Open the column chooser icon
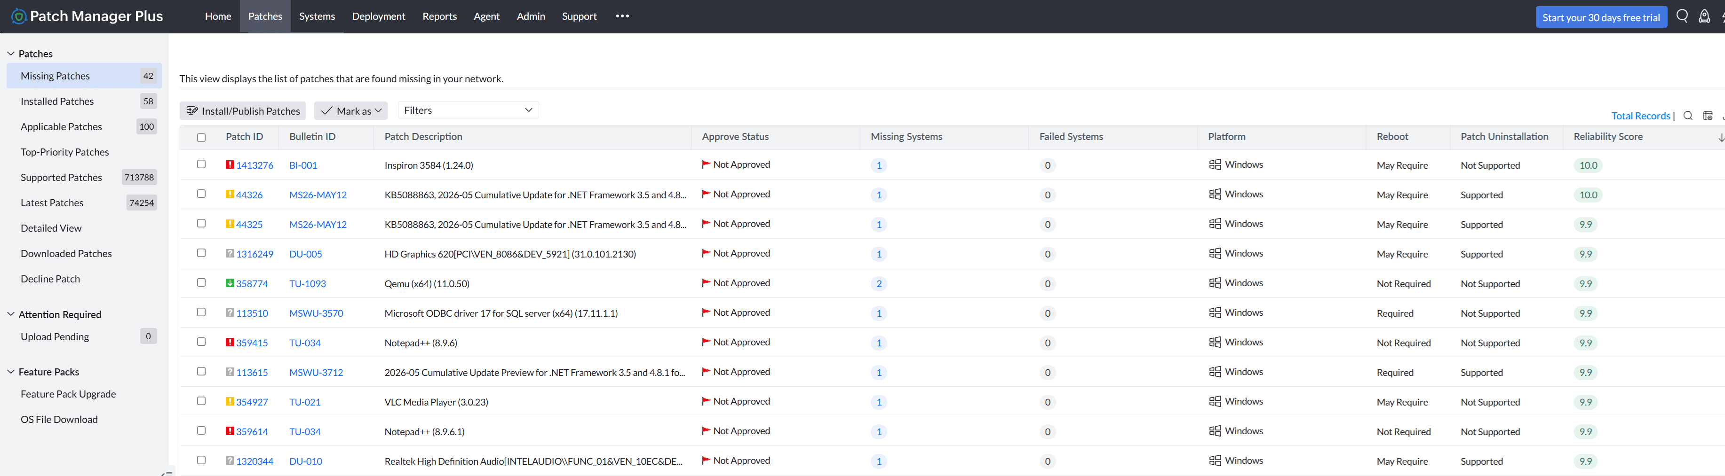The width and height of the screenshot is (1725, 476). pyautogui.click(x=1708, y=116)
